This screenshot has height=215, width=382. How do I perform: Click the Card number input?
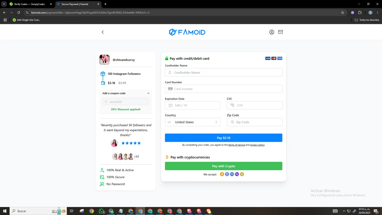point(224,89)
